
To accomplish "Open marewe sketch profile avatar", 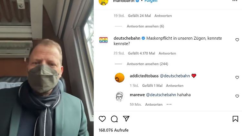I will pos(120,97).
